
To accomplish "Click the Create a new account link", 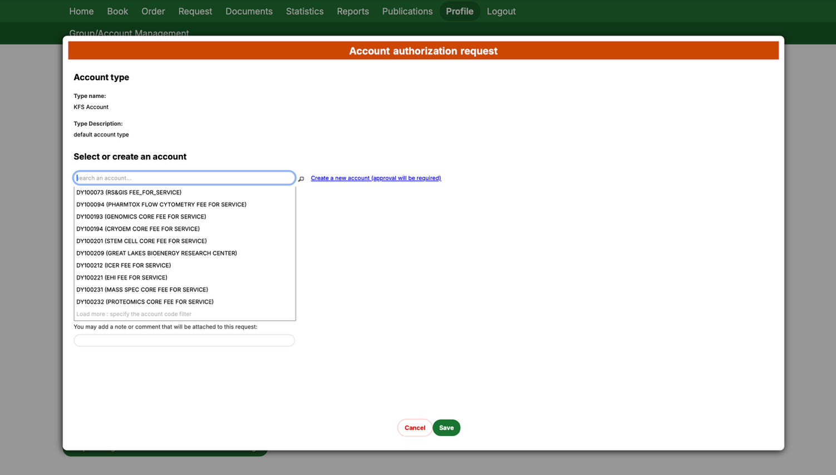I will [376, 178].
